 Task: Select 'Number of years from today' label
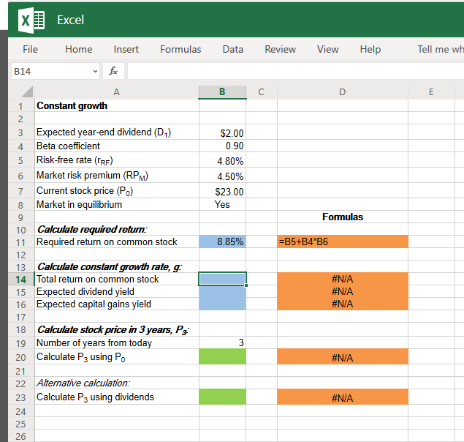coord(117,342)
